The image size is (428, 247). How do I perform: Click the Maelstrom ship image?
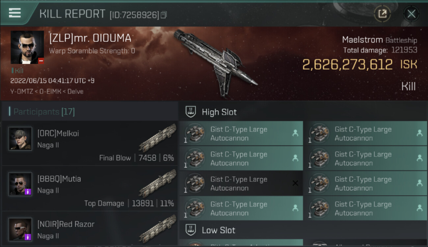(x=216, y=63)
